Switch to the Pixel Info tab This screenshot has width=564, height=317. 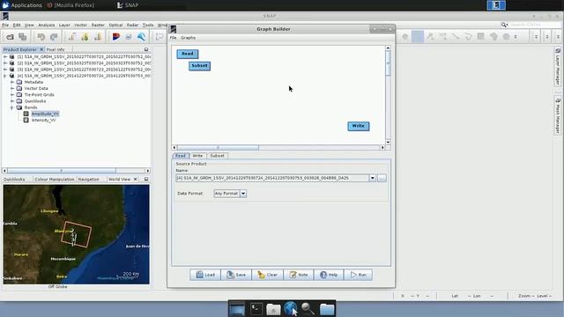tap(56, 49)
